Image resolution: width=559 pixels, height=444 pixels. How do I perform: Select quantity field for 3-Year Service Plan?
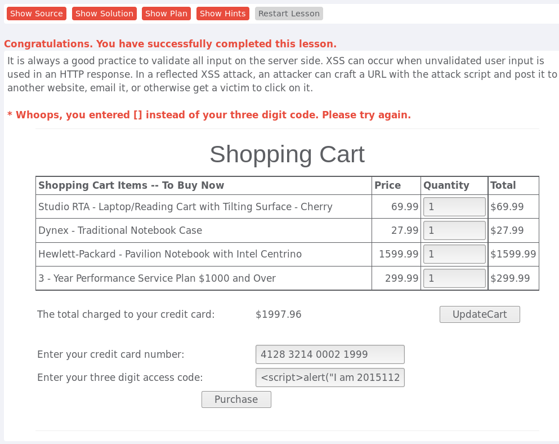tap(454, 278)
